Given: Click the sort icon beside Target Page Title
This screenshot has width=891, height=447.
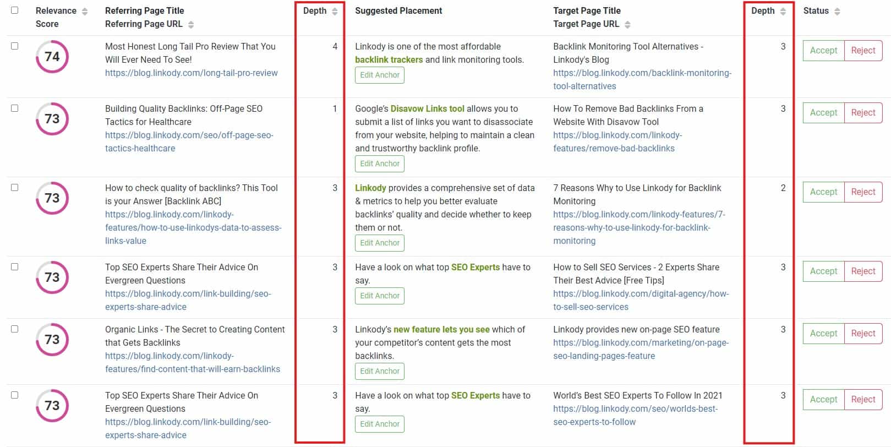Looking at the screenshot, I should [x=629, y=24].
